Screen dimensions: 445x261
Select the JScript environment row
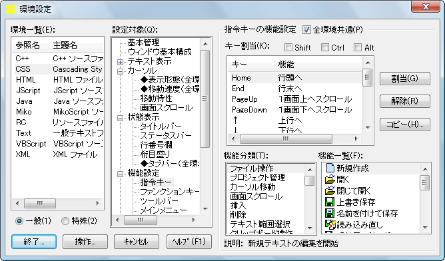pos(58,91)
